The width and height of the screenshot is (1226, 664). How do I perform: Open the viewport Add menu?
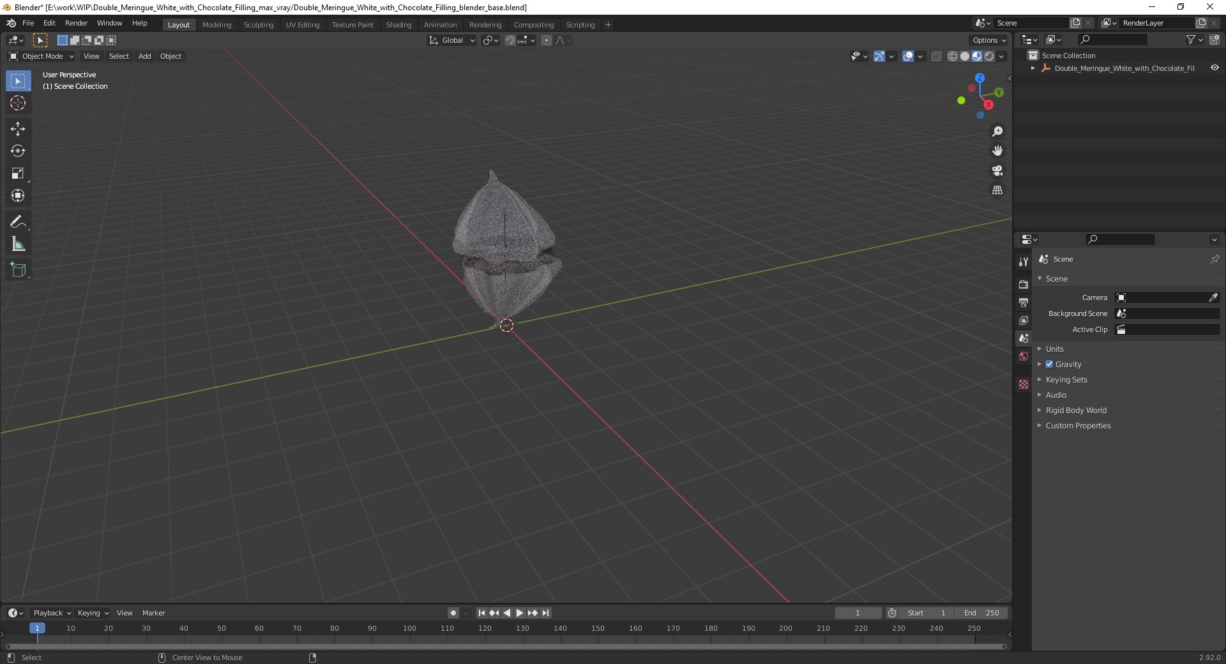[145, 56]
